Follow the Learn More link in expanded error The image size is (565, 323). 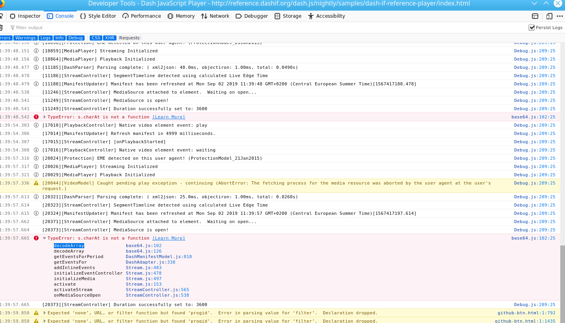(x=169, y=238)
